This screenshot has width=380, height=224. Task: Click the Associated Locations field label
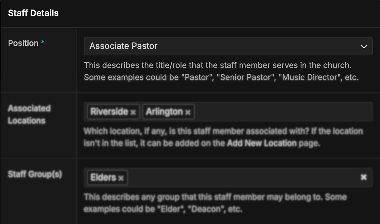[29, 114]
